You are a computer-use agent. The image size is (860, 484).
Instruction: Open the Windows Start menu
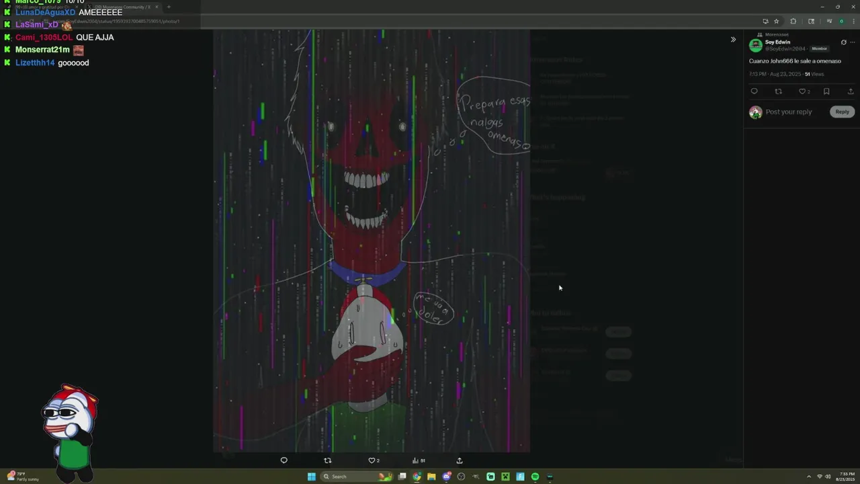(312, 477)
